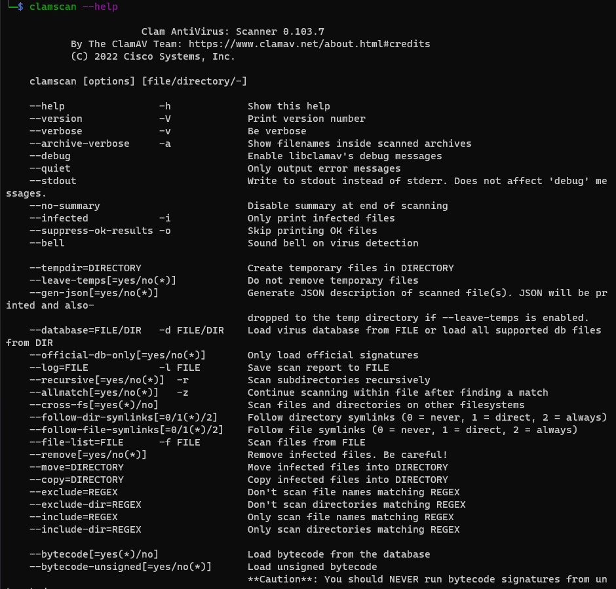Click the --bytecode[=yes(*)/no] option
This screenshot has width=616, height=589.
(94, 554)
